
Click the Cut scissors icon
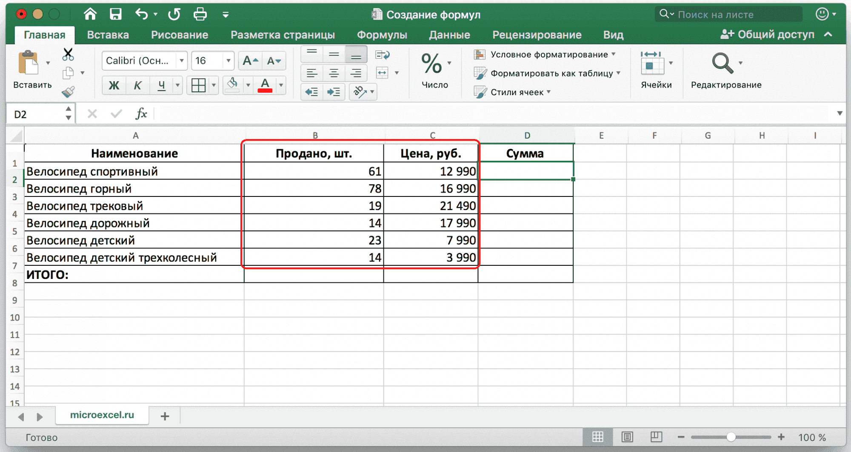[68, 54]
